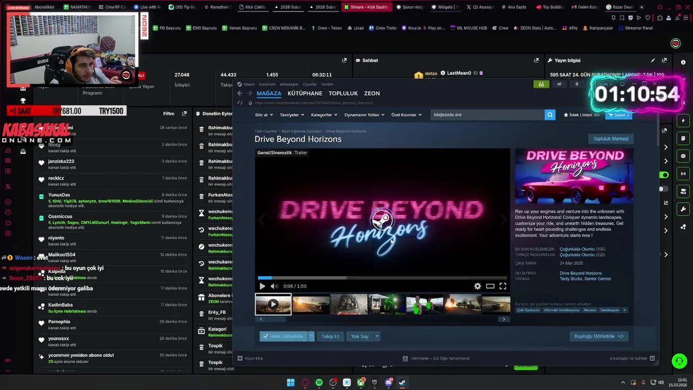
Task: Click the Steam store search magnifier button
Action: coord(550,115)
